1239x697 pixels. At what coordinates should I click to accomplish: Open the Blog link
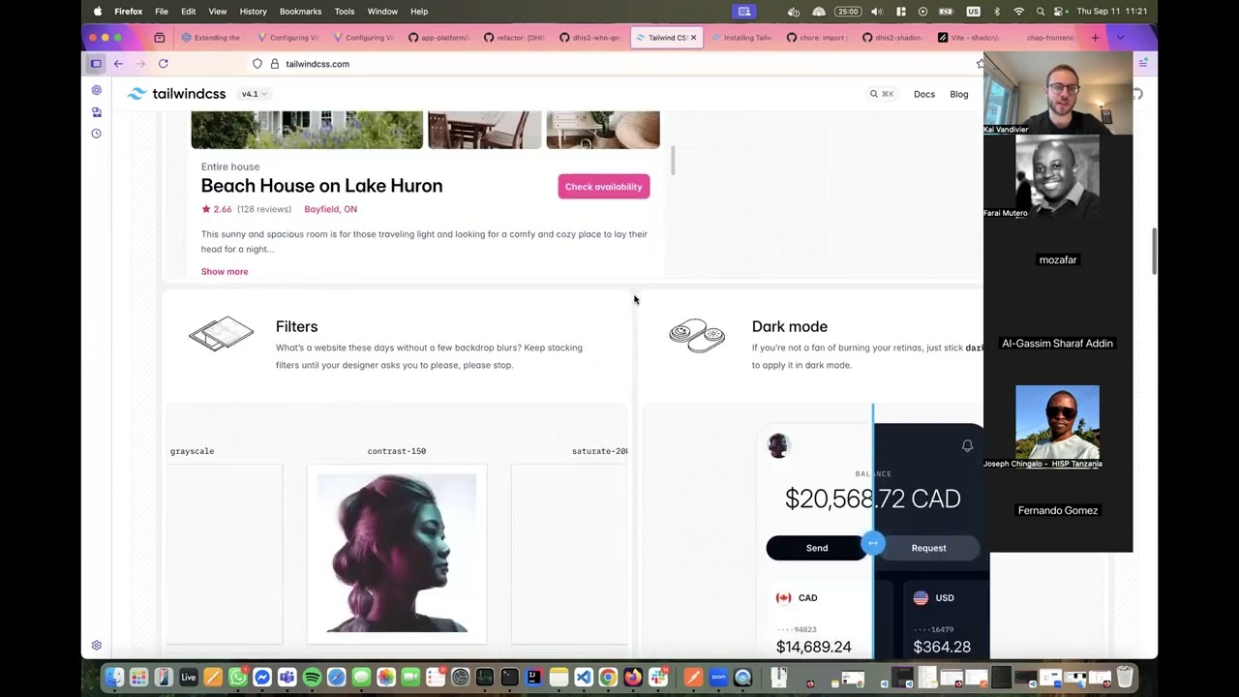click(959, 94)
